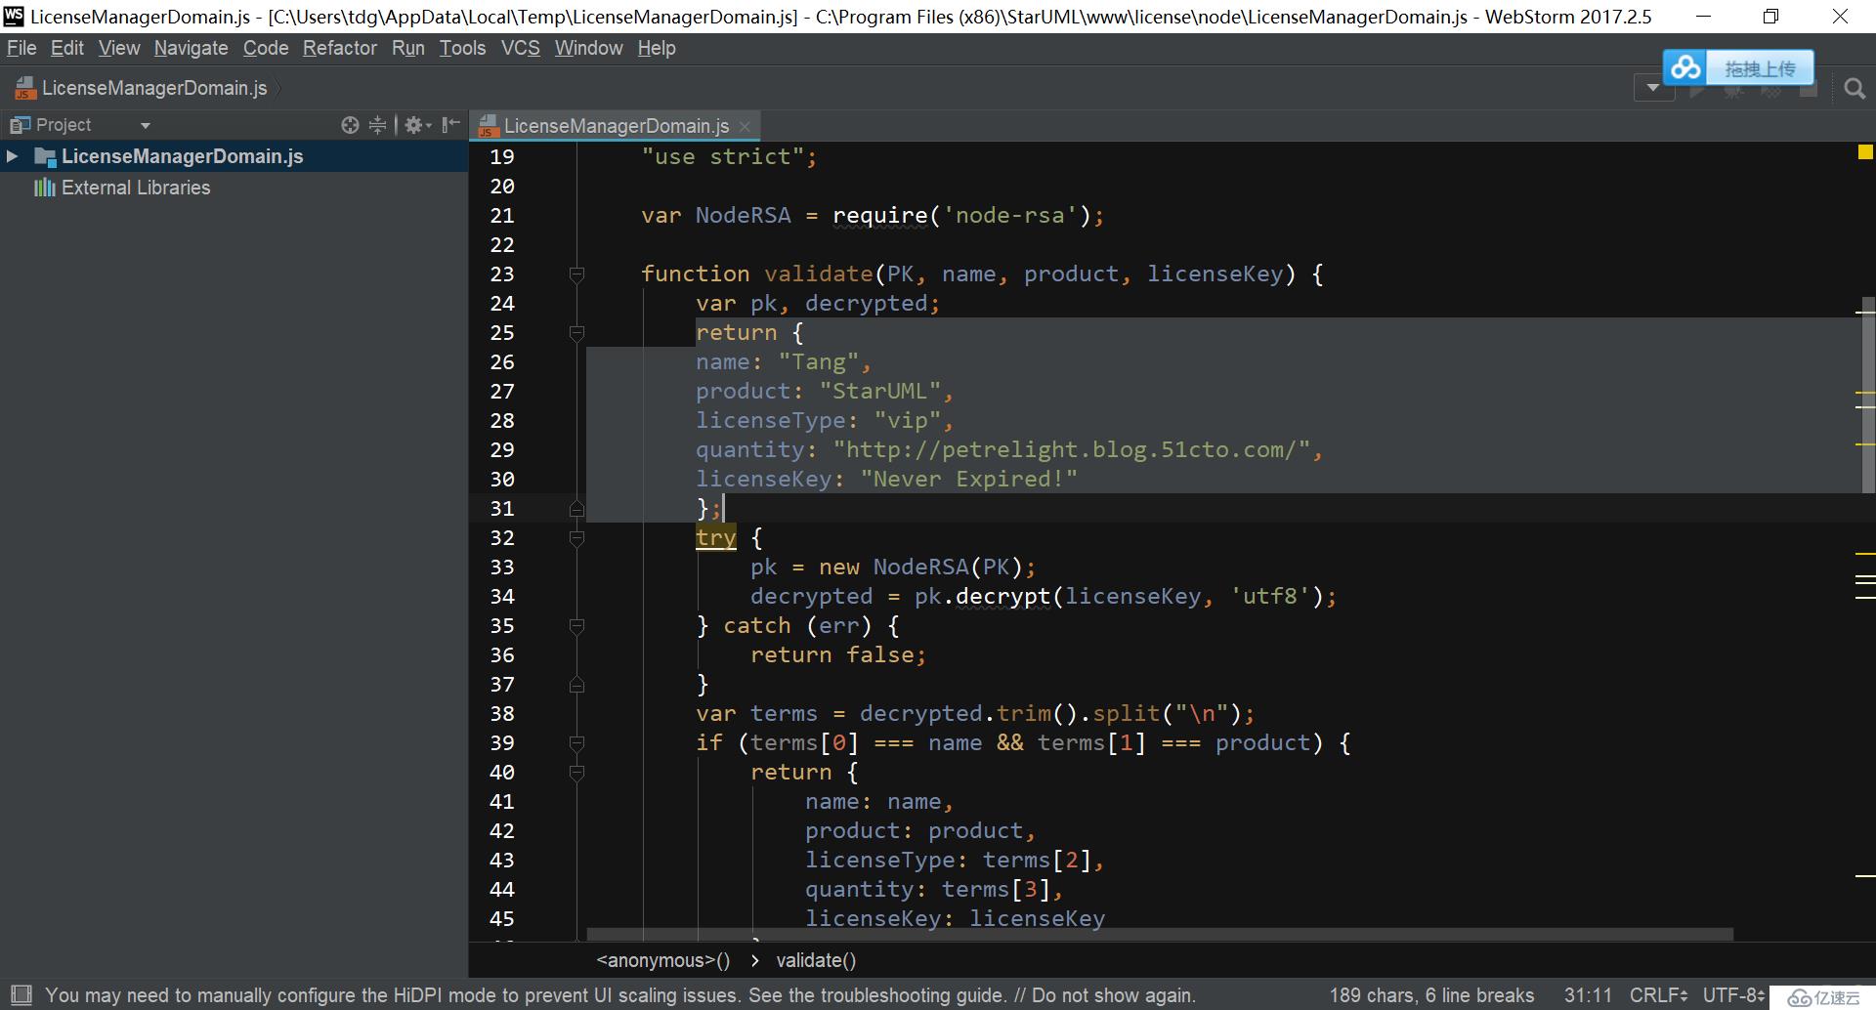Click the 拖拽上传 upload button
Viewport: 1876px width, 1010px height.
click(x=1759, y=68)
